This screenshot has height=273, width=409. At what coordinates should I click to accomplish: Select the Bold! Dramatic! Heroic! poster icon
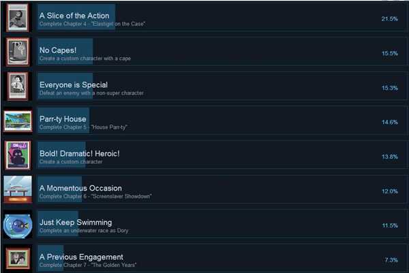[18, 155]
